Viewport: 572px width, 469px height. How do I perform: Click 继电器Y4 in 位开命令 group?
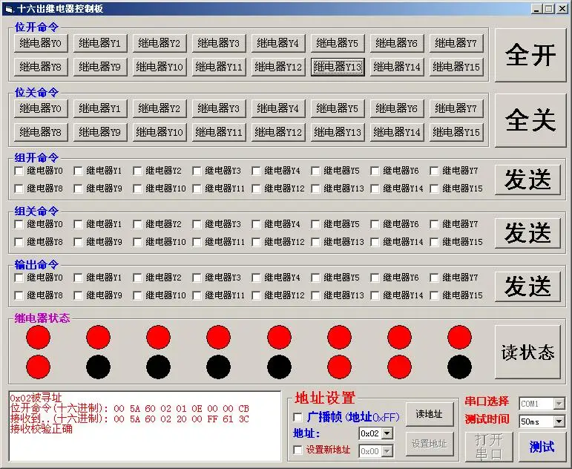[278, 44]
